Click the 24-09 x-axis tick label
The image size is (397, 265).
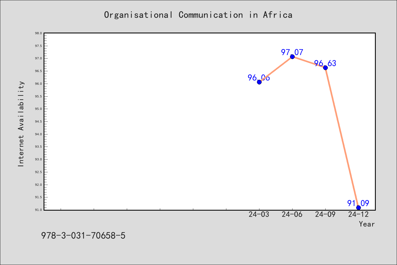(x=325, y=214)
